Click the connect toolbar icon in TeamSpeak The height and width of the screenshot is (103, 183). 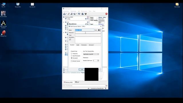click(64, 14)
